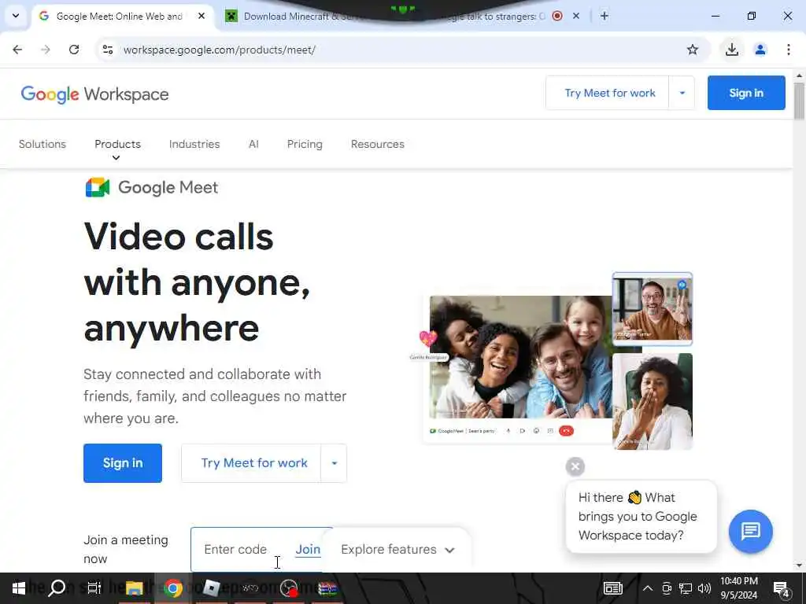Viewport: 806px width, 604px height.
Task: Click the network icon in system tray
Action: coord(686,588)
